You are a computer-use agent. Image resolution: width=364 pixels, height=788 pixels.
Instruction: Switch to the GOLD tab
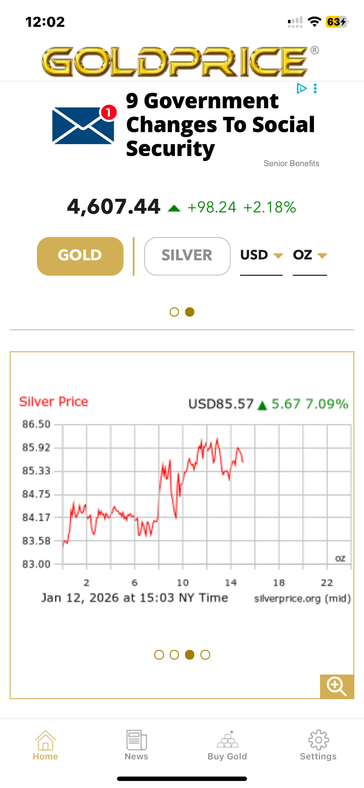pos(80,256)
